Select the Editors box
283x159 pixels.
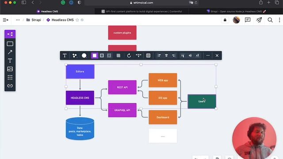(80, 72)
